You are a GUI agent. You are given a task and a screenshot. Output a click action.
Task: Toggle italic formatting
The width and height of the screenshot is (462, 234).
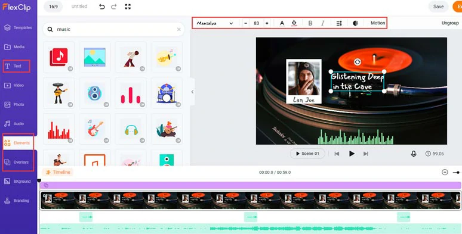pos(323,23)
